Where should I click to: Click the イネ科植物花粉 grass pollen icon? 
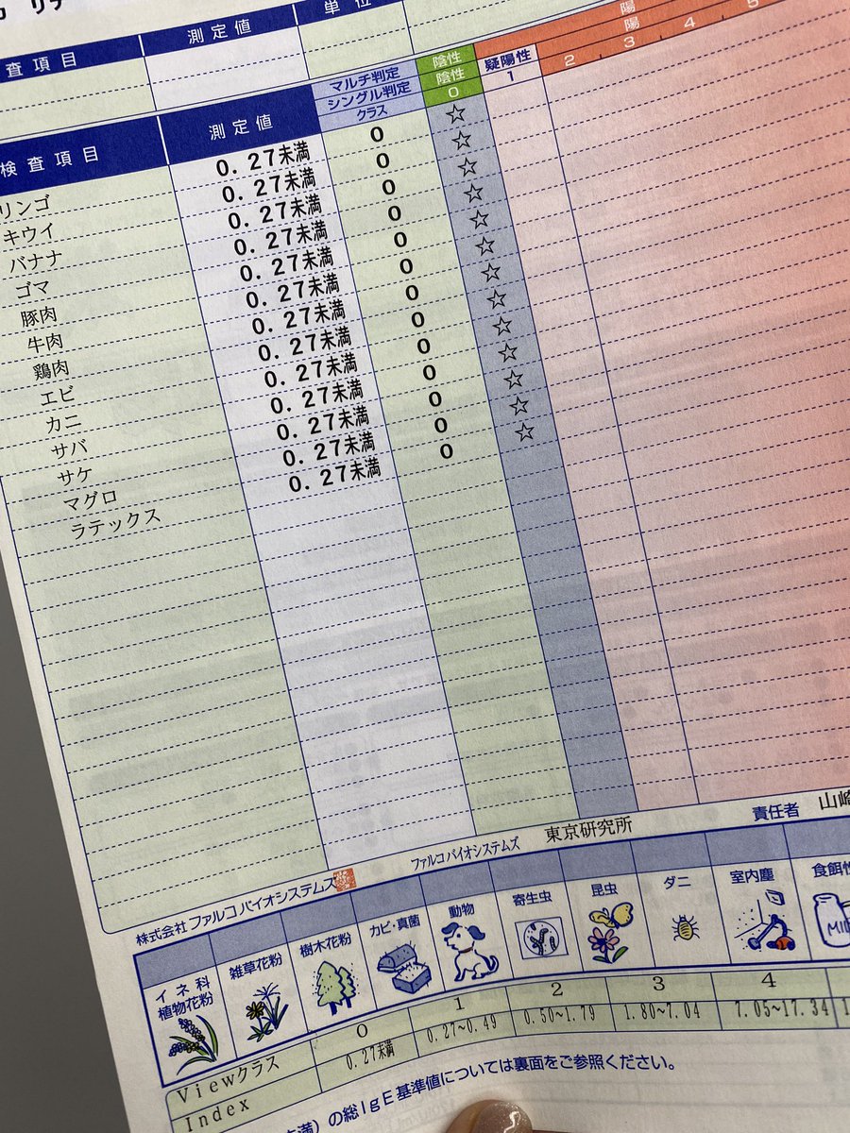[195, 1043]
